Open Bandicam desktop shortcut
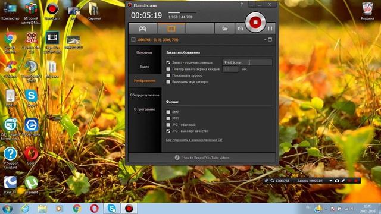This screenshot has height=214, width=381. click(x=52, y=11)
